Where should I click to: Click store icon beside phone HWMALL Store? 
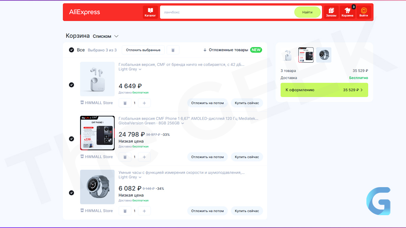pyautogui.click(x=82, y=157)
